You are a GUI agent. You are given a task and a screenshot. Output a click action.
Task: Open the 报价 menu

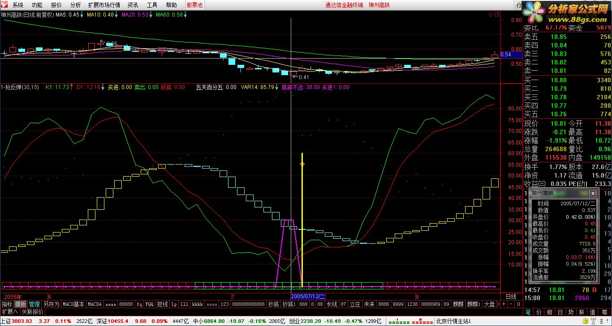[56, 5]
